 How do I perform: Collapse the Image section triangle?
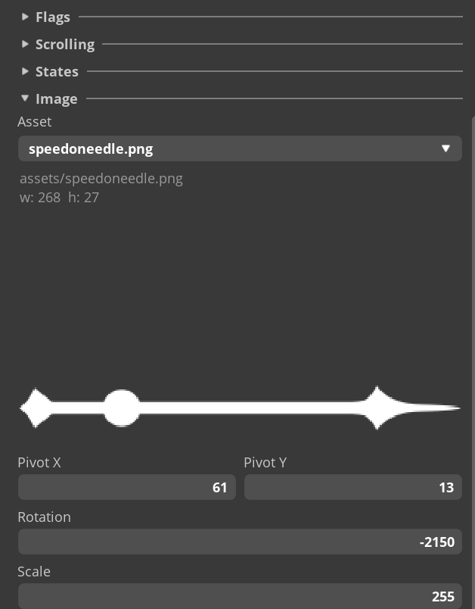click(26, 98)
